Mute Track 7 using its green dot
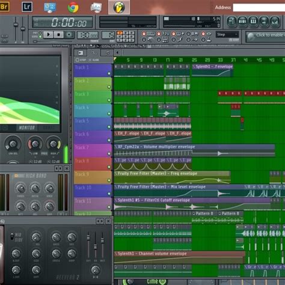 (109, 154)
